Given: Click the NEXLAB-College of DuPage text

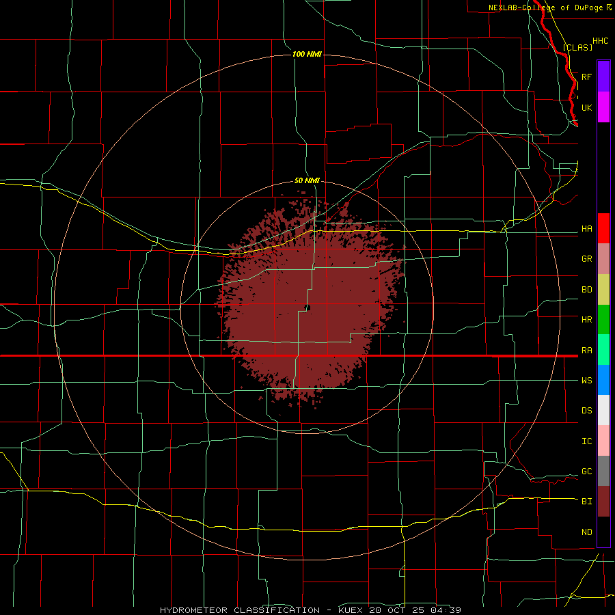Looking at the screenshot, I should point(546,8).
